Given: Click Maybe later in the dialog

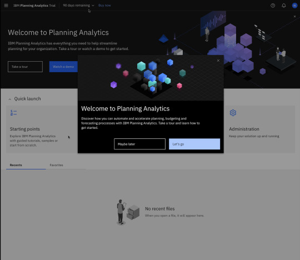Looking at the screenshot, I should tap(139, 144).
